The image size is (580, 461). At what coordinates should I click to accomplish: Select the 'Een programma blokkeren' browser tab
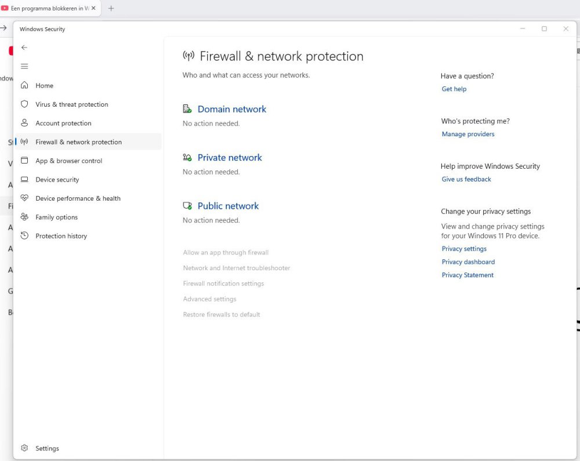(50, 8)
